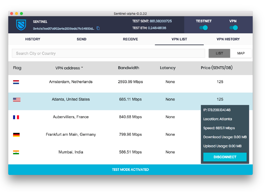This screenshot has width=266, height=192.
Task: Select the LIST view button
Action: pyautogui.click(x=219, y=53)
